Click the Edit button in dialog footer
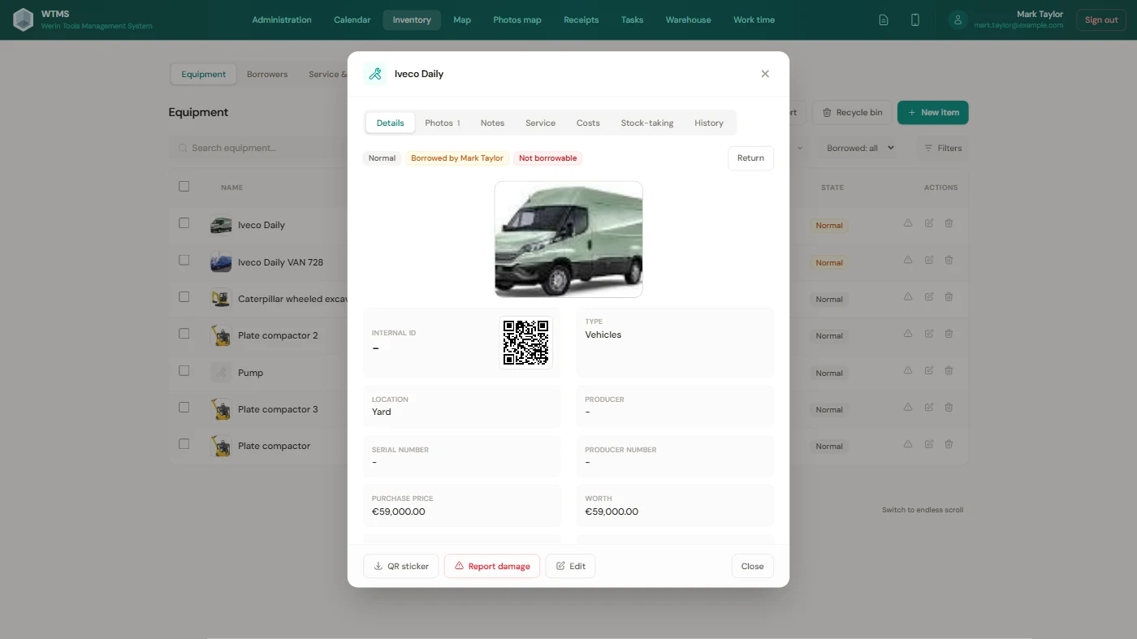The height and width of the screenshot is (639, 1137). (570, 566)
